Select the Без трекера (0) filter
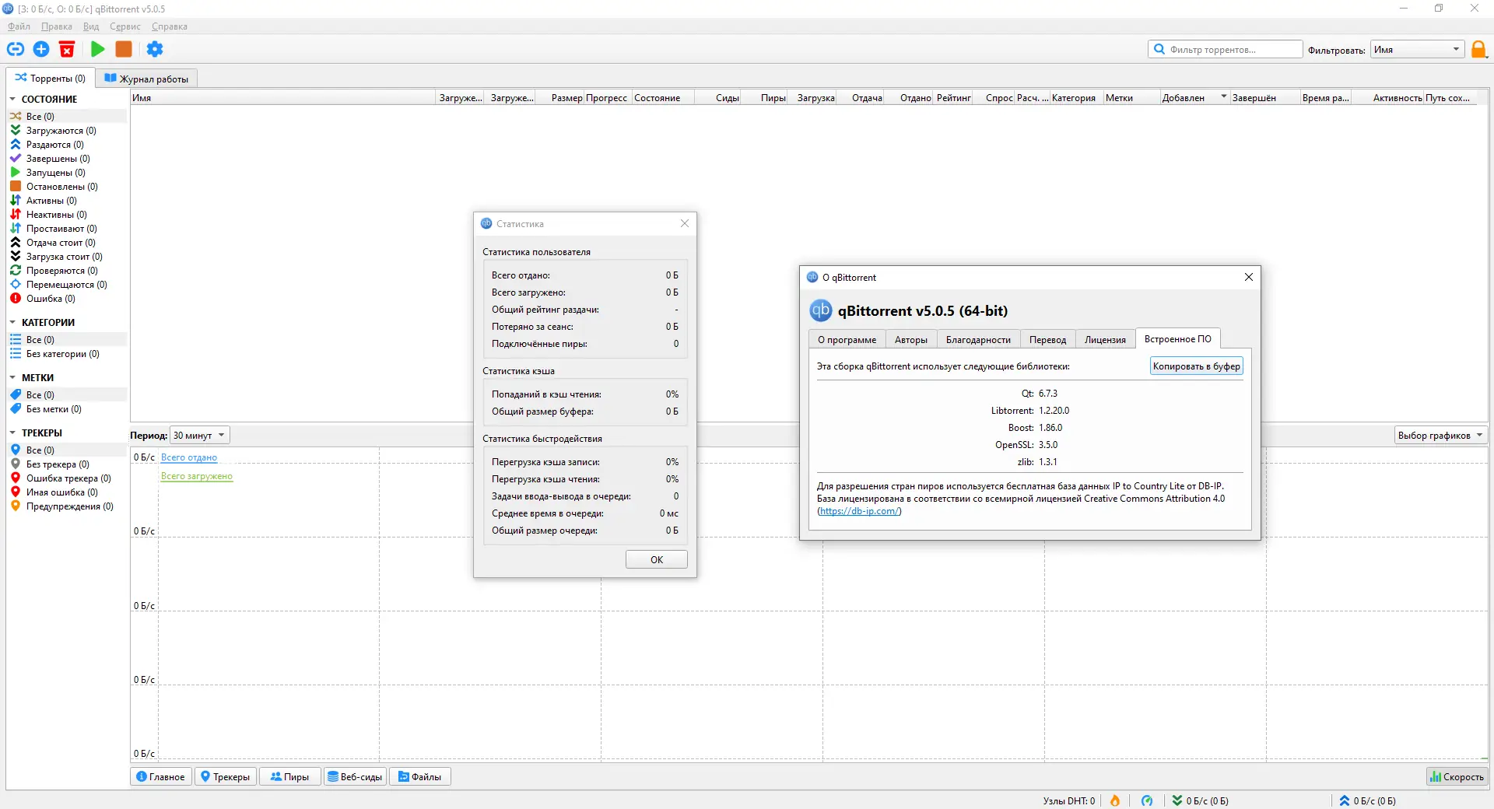 pos(58,464)
